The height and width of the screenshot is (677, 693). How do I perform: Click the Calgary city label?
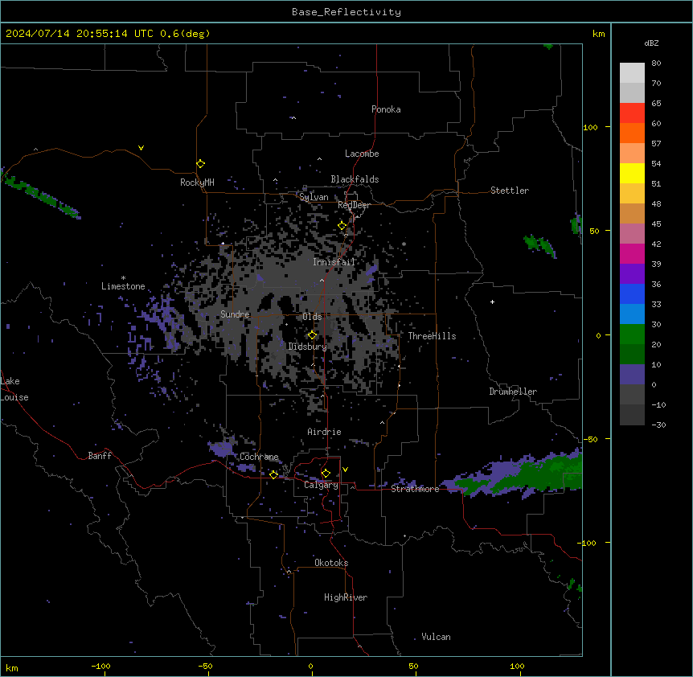tap(321, 485)
